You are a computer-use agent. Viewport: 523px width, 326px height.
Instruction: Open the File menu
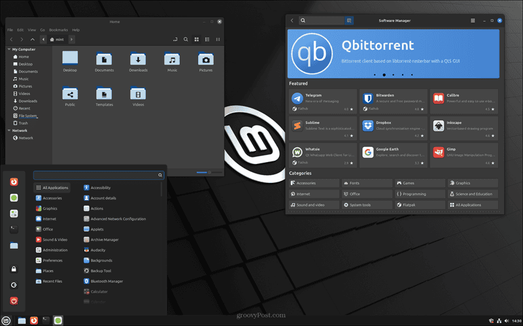point(10,30)
